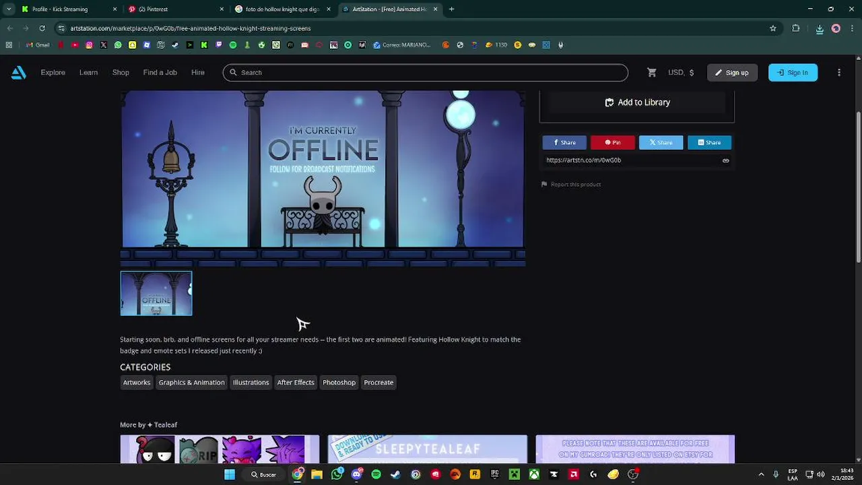
Task: Pin this product to Pinterest
Action: [x=613, y=142]
